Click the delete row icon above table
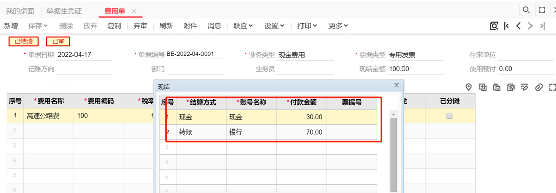 [x=511, y=87]
